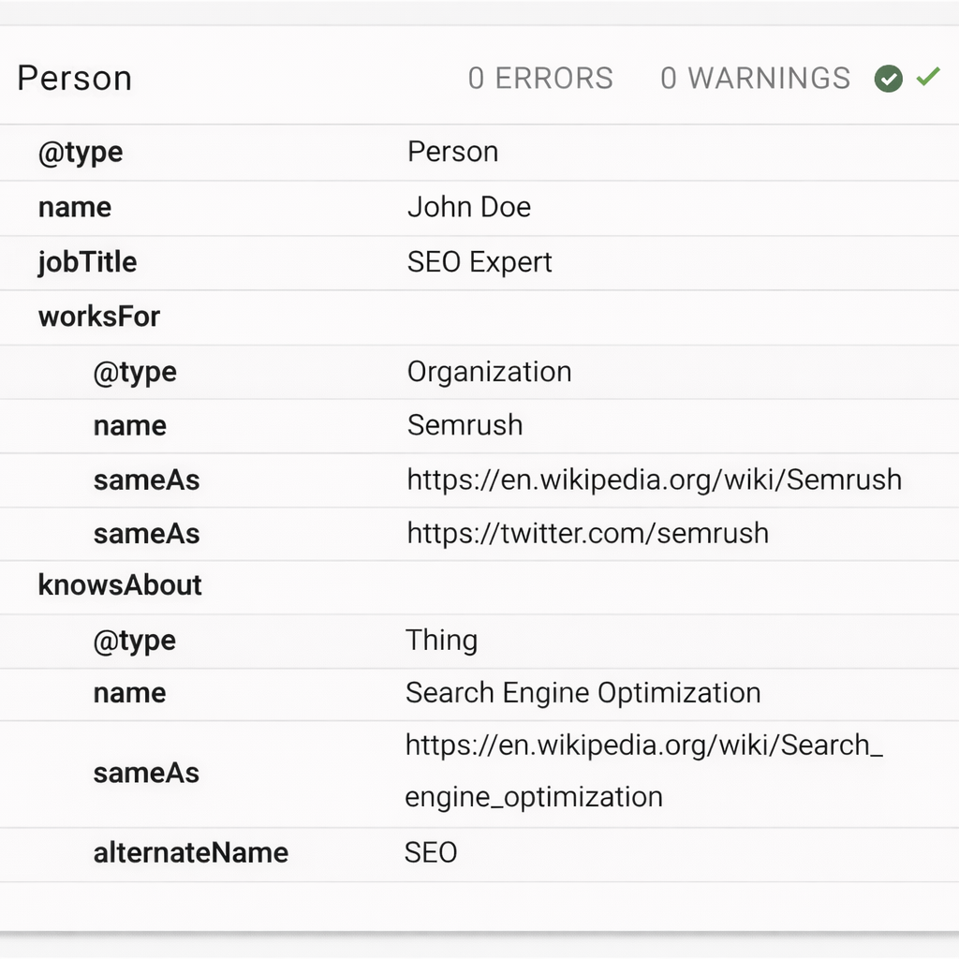The image size is (959, 959).
Task: Select the worksFor name Semrush
Action: click(x=465, y=425)
